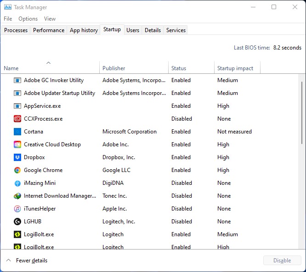Viewport: 306px width, 272px height.
Task: Select iMazing Mini entry name
Action: point(40,183)
